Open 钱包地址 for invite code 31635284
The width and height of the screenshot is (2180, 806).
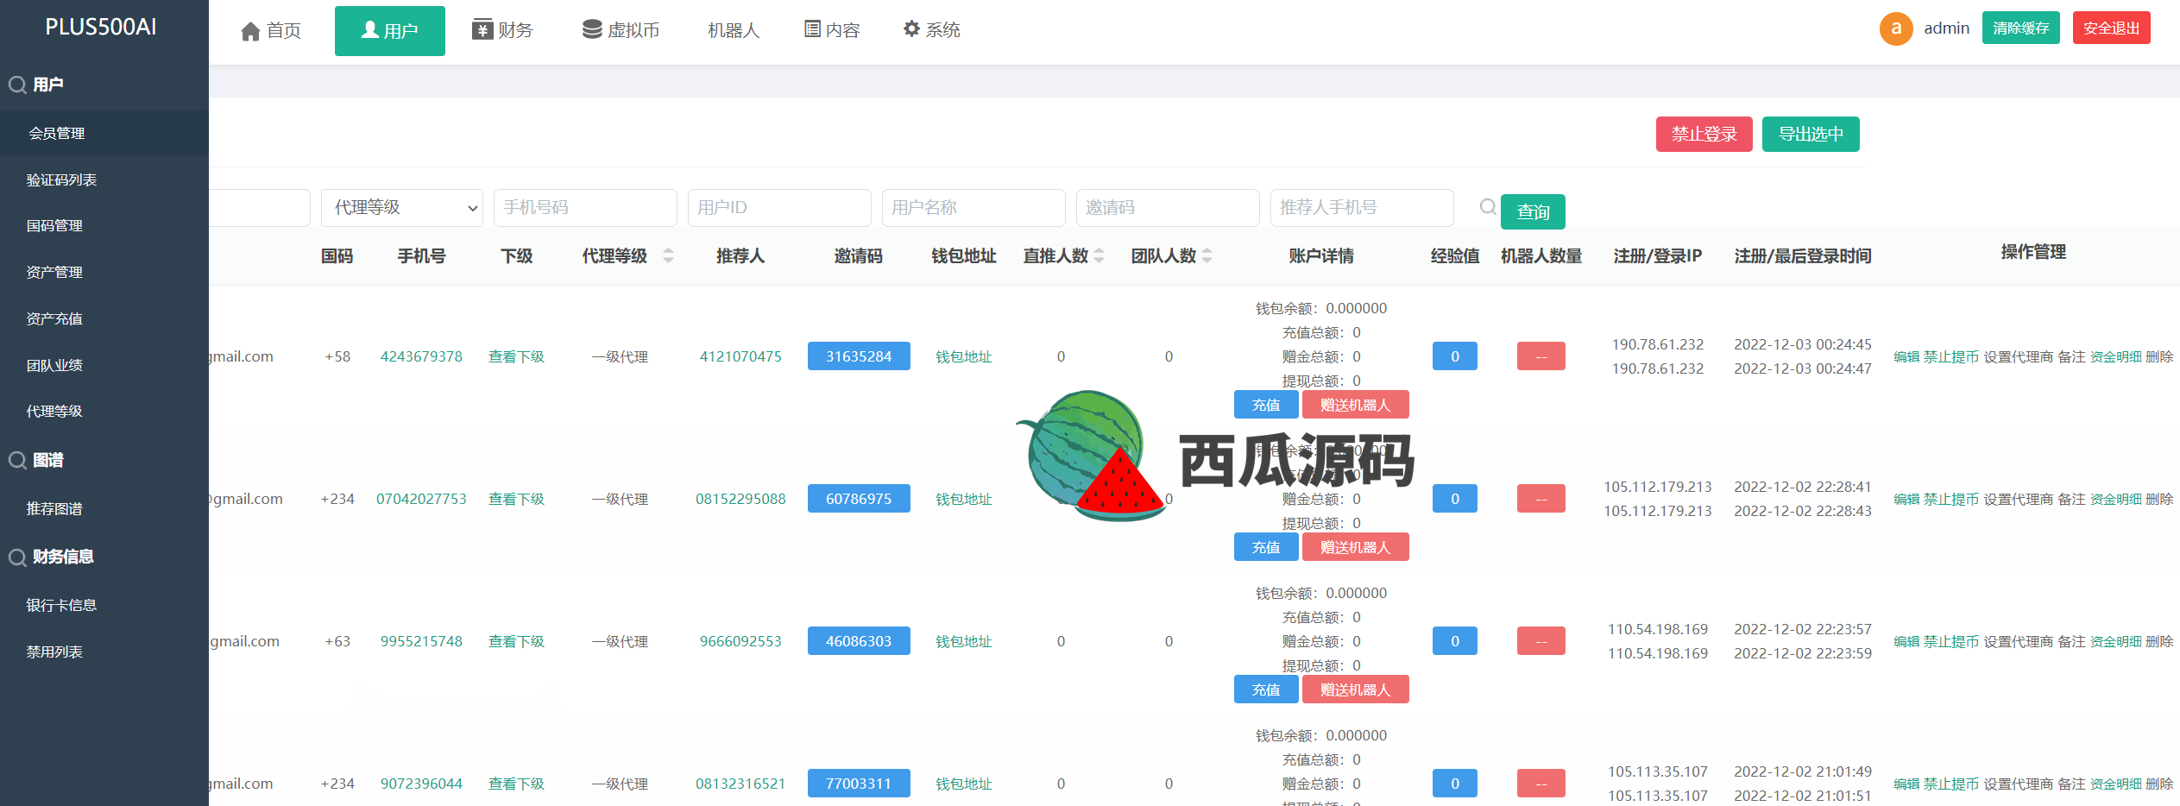coord(964,356)
